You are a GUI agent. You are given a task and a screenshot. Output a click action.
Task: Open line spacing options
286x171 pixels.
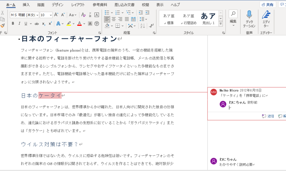[x=143, y=19]
